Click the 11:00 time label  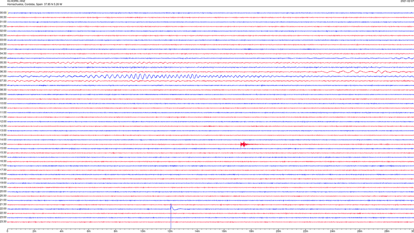(x=3, y=113)
